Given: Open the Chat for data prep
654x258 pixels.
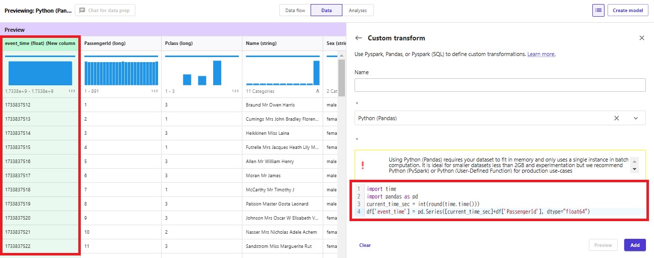Looking at the screenshot, I should (105, 10).
